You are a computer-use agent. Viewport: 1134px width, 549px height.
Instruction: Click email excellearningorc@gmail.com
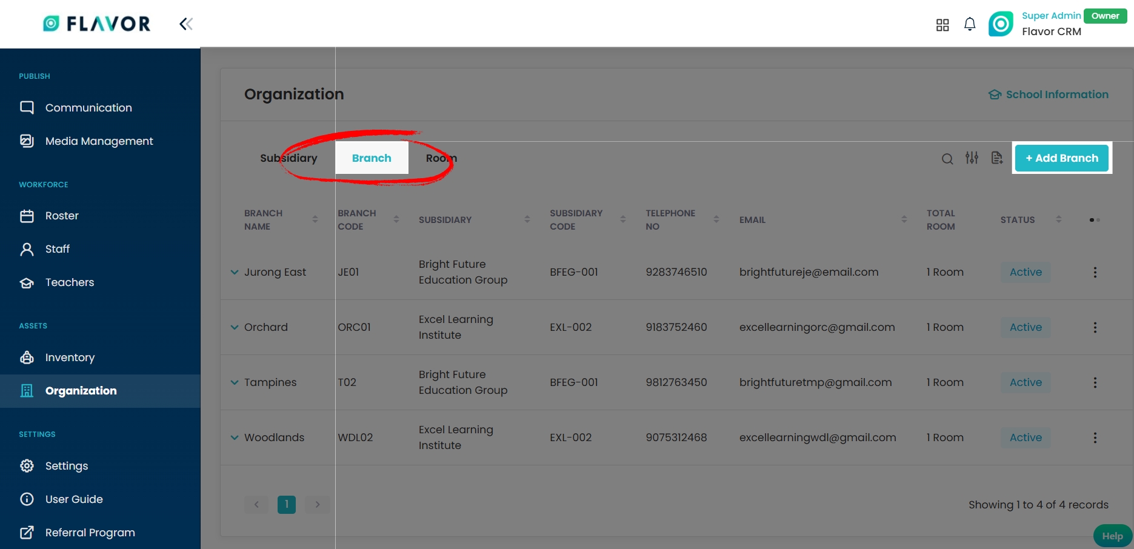[x=817, y=328]
